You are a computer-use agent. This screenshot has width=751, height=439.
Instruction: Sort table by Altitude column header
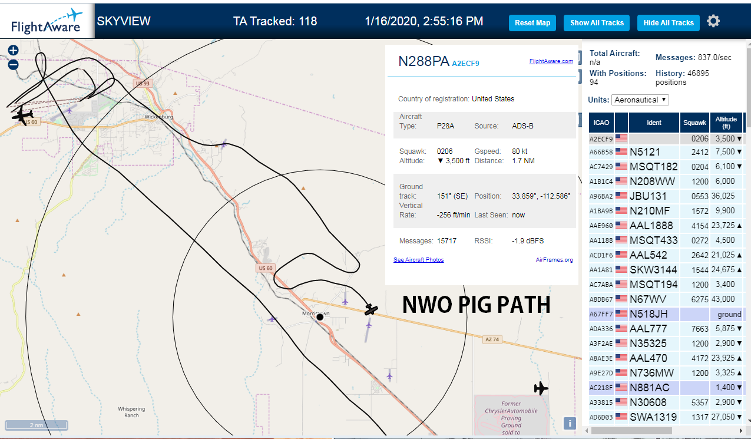pos(726,123)
